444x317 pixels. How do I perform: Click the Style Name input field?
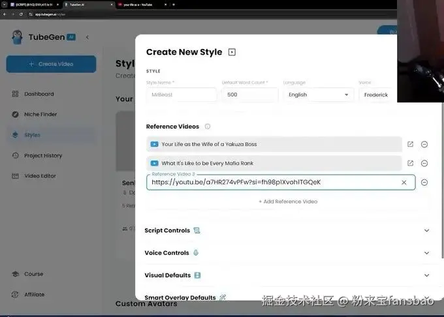182,95
